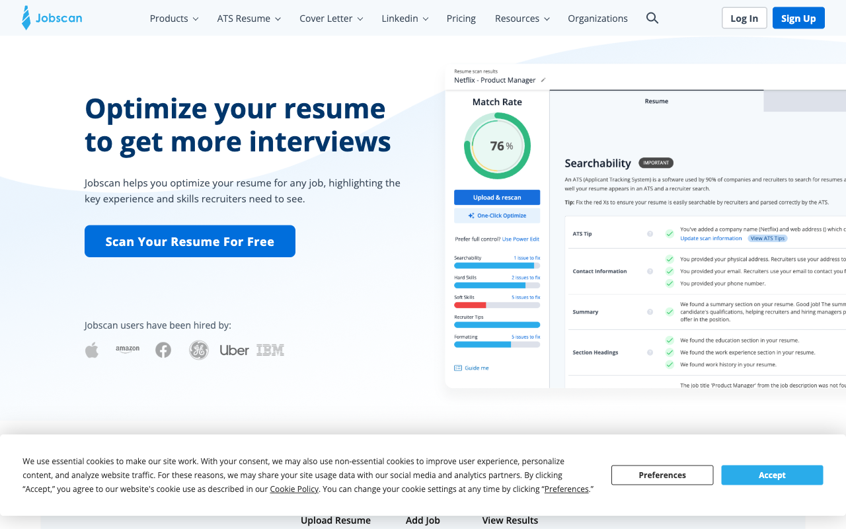
Task: Expand the ATS Resume dropdown menu
Action: point(249,19)
